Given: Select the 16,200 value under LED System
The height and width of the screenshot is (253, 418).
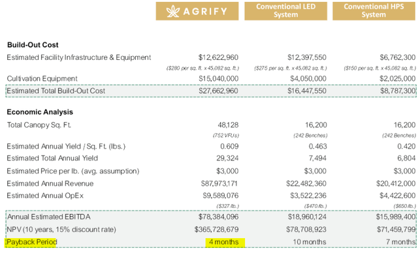Looking at the screenshot, I should 316,125.
